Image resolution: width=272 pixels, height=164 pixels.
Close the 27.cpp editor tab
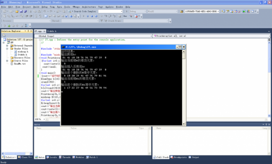pos(44,31)
